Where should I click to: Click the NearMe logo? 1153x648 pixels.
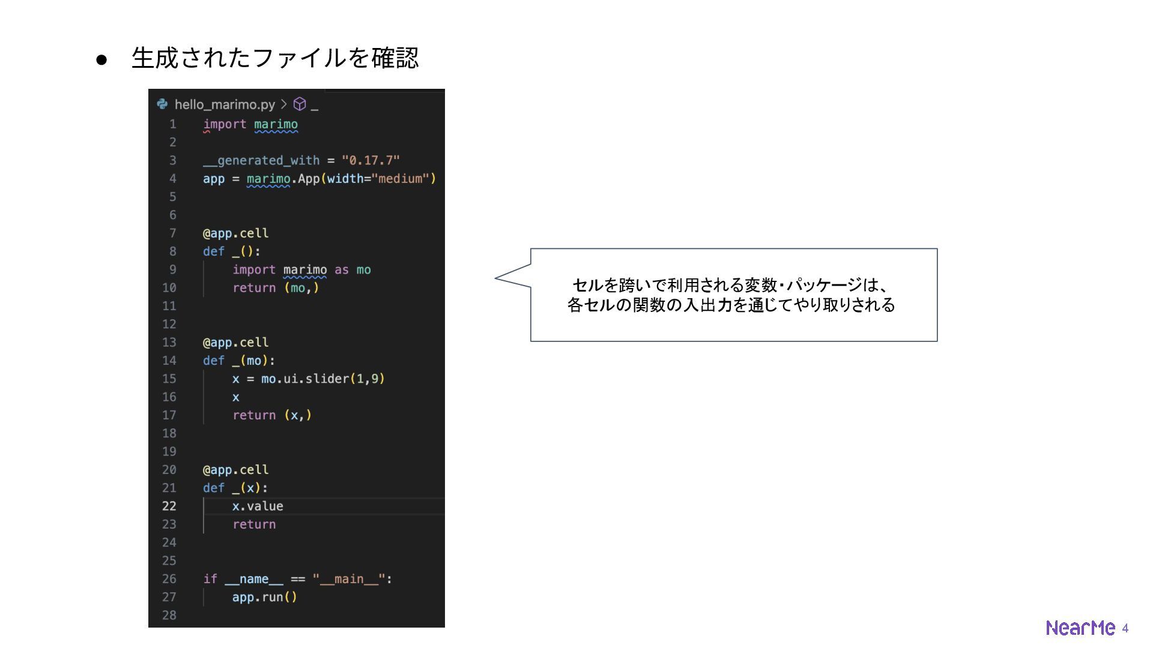point(1080,628)
